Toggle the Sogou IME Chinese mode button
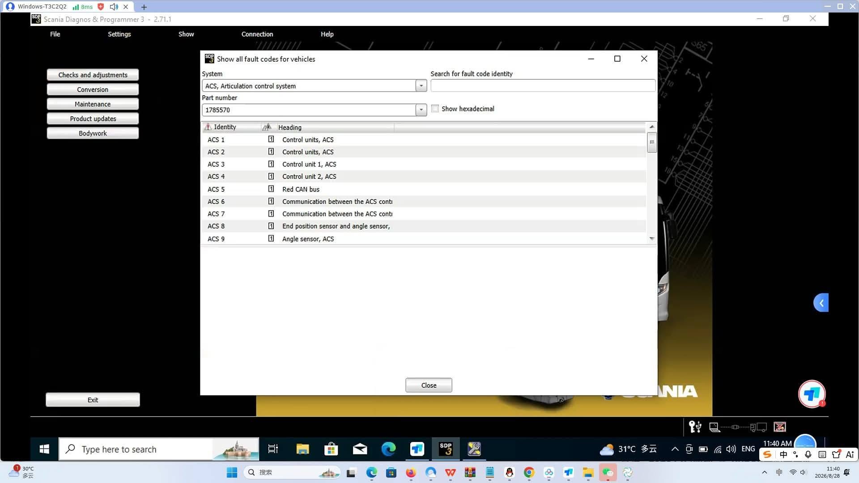859x483 pixels. point(783,454)
